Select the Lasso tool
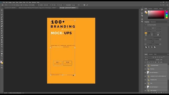Image resolution: width=169 pixels, height=95 pixels. tap(2, 15)
